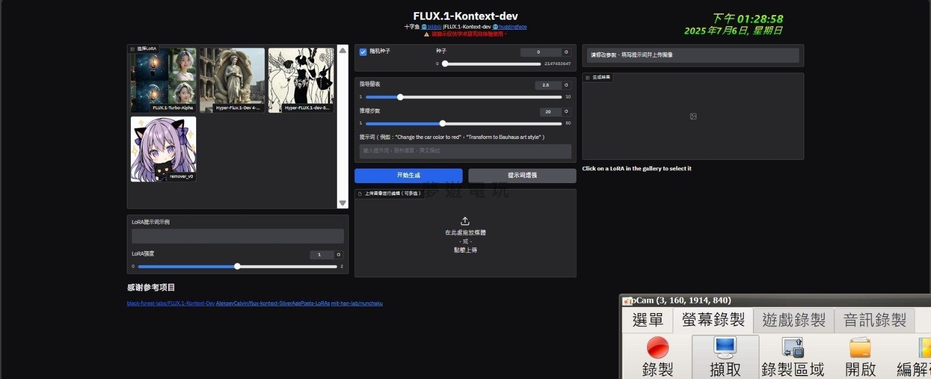Click the 'Click on a LoRA in the gallery' text
The image size is (931, 379).
pyautogui.click(x=637, y=169)
